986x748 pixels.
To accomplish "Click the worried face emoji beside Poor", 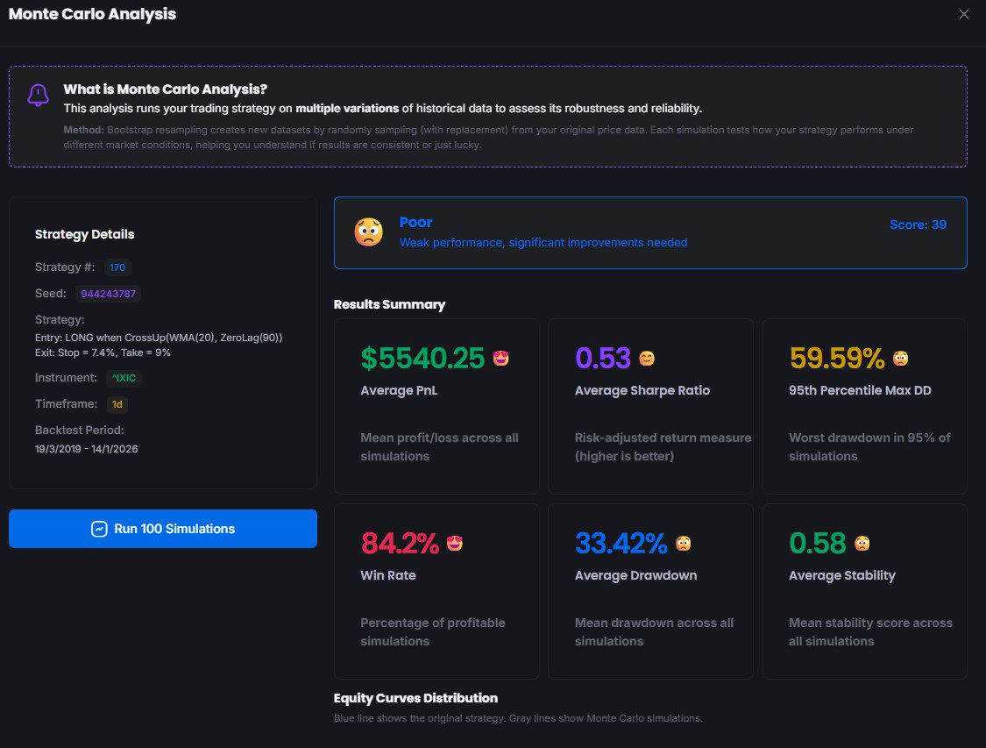I will point(368,232).
